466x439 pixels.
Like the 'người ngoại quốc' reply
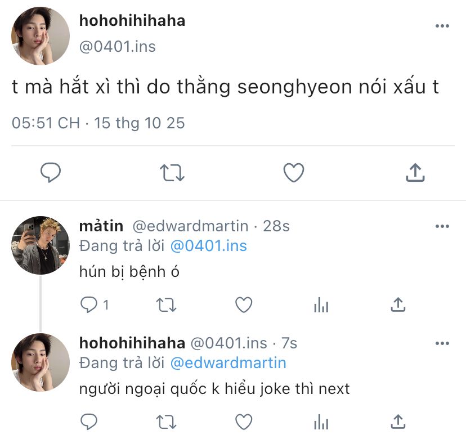coord(243,421)
